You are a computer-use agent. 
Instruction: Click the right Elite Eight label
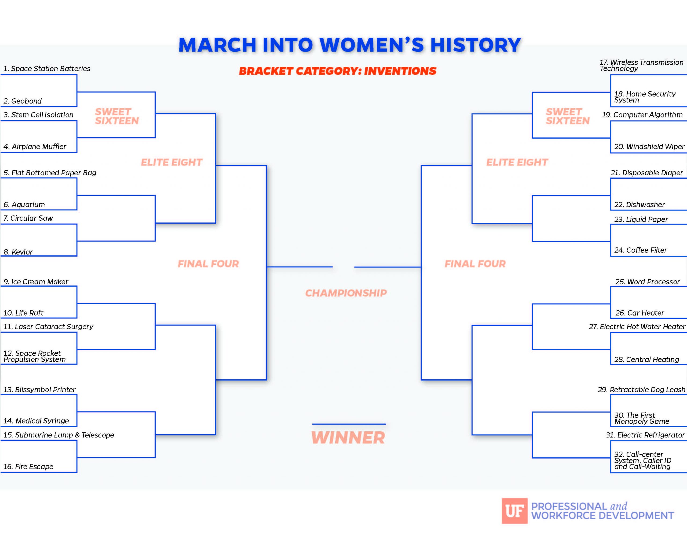coord(517,162)
